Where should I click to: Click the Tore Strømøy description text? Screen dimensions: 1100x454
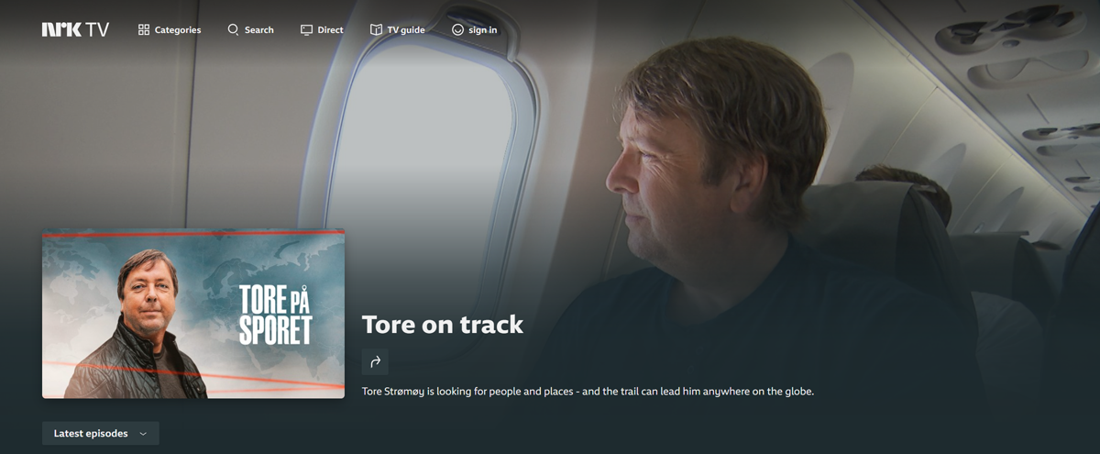click(x=588, y=392)
